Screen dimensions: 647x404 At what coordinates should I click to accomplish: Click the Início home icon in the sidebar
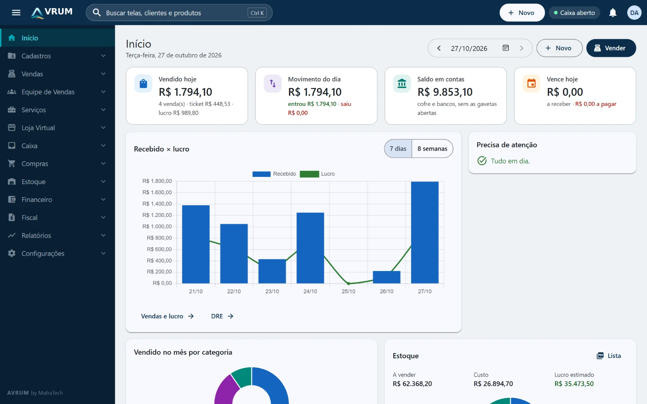tap(12, 38)
